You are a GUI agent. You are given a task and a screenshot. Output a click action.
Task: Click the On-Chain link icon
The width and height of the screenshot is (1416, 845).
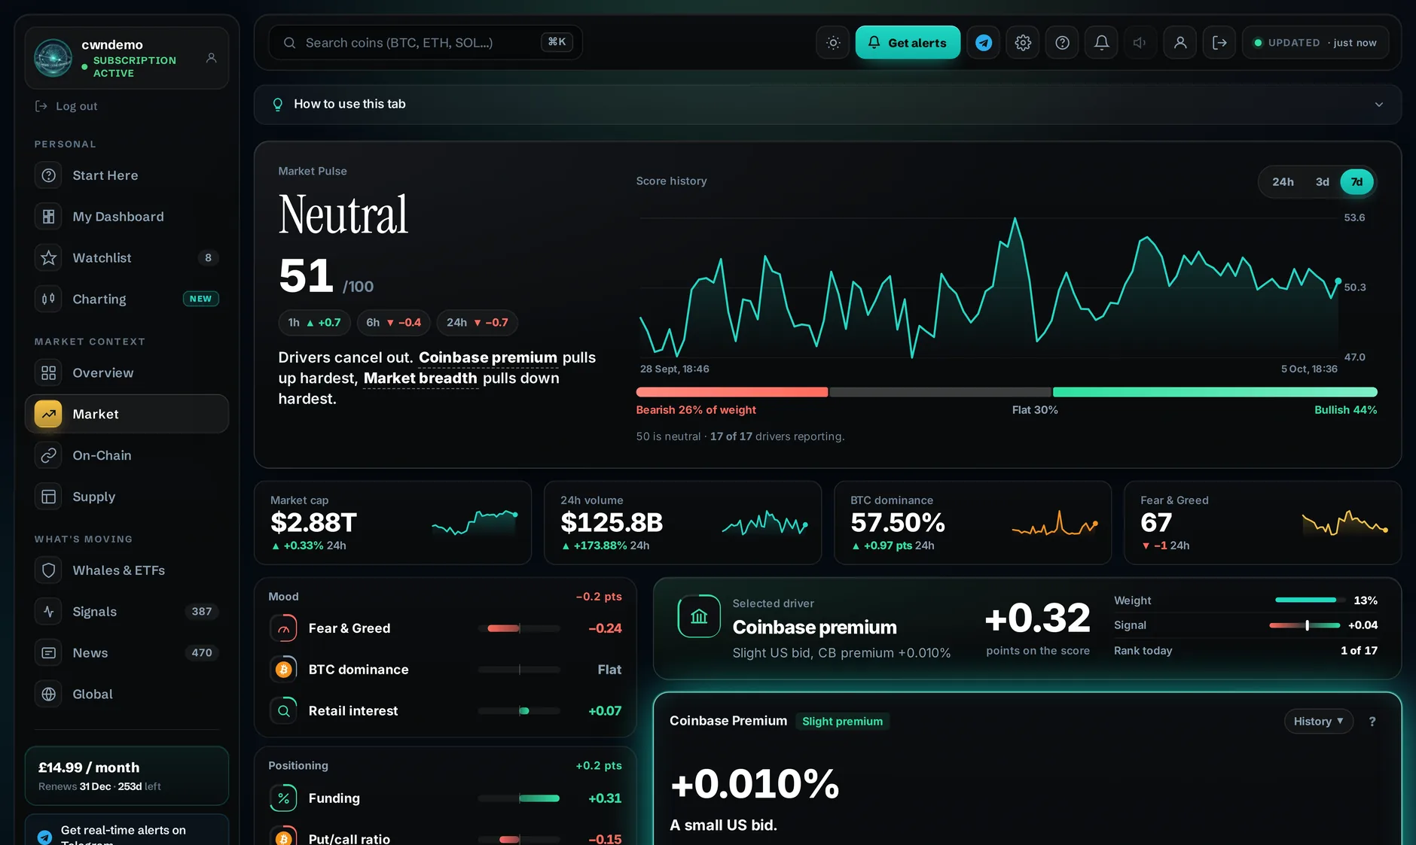click(x=49, y=455)
